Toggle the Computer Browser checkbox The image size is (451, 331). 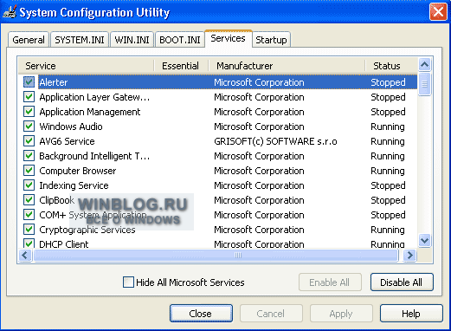29,171
